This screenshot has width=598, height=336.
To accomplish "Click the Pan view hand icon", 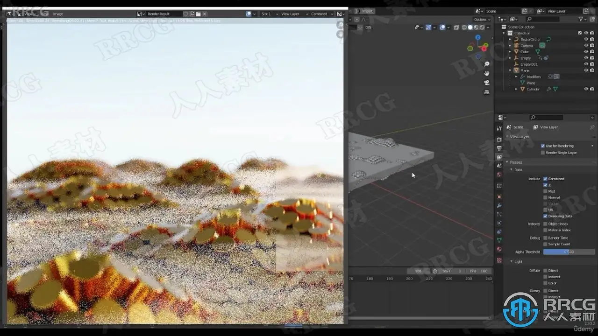I will tap(487, 73).
